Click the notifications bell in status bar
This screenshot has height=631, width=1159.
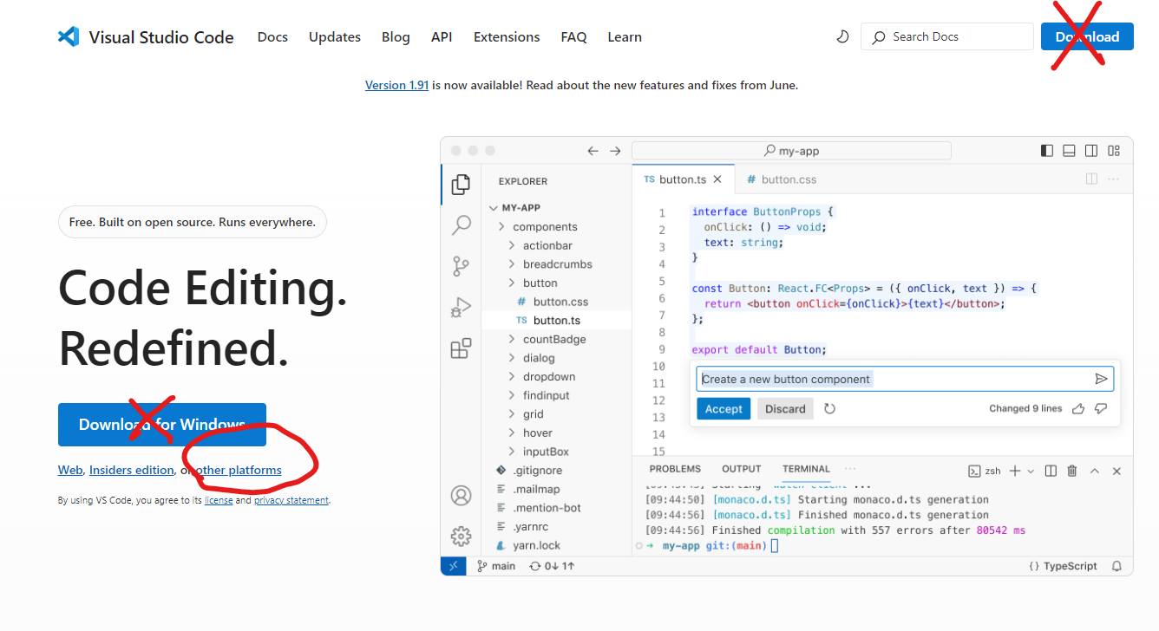coord(1116,566)
